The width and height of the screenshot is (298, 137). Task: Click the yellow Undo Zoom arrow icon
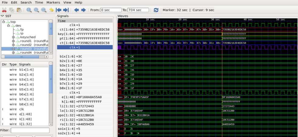pyautogui.click(x=51, y=10)
